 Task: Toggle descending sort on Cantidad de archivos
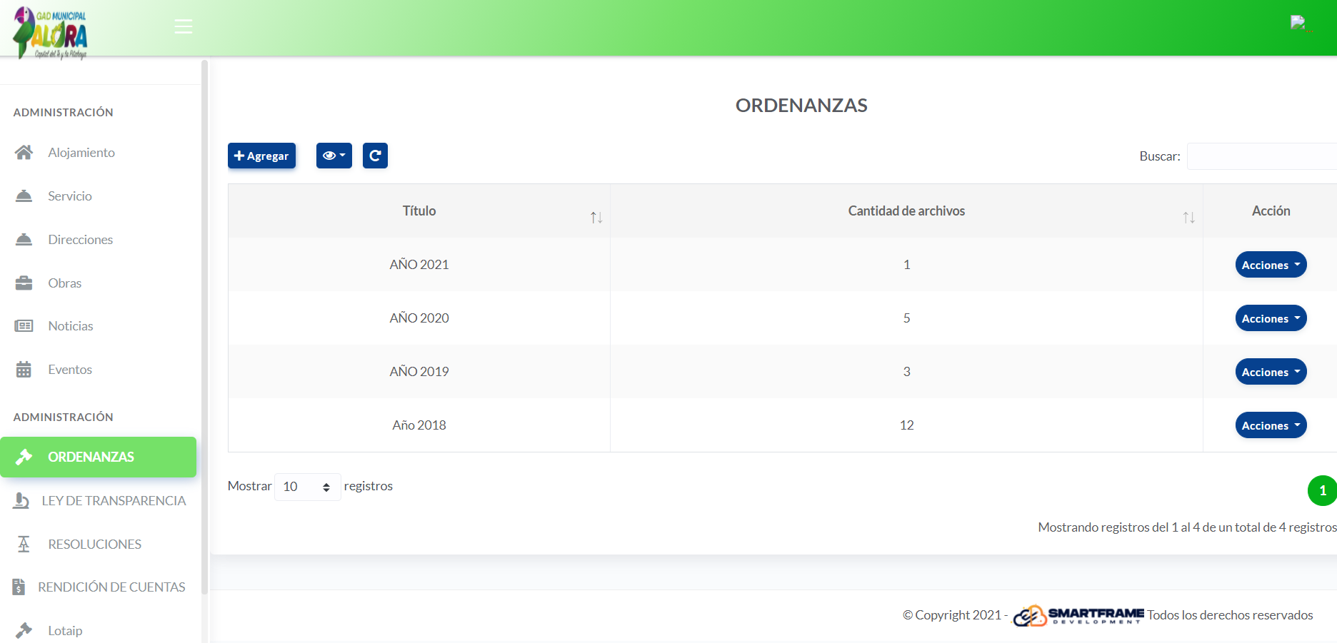tap(1191, 220)
